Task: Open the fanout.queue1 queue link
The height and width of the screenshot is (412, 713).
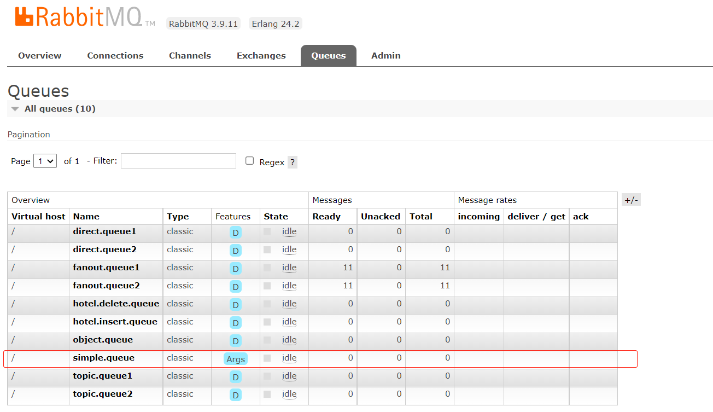Action: 106,268
